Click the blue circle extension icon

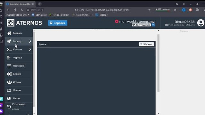tap(184, 10)
